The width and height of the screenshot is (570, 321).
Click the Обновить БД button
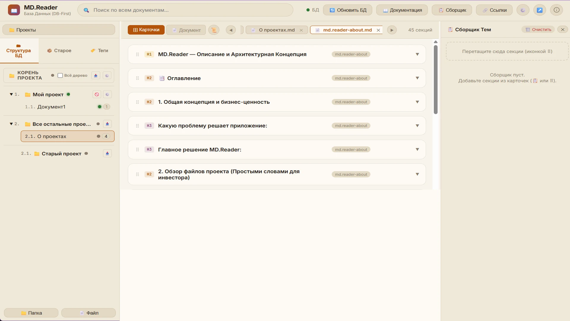click(x=348, y=10)
